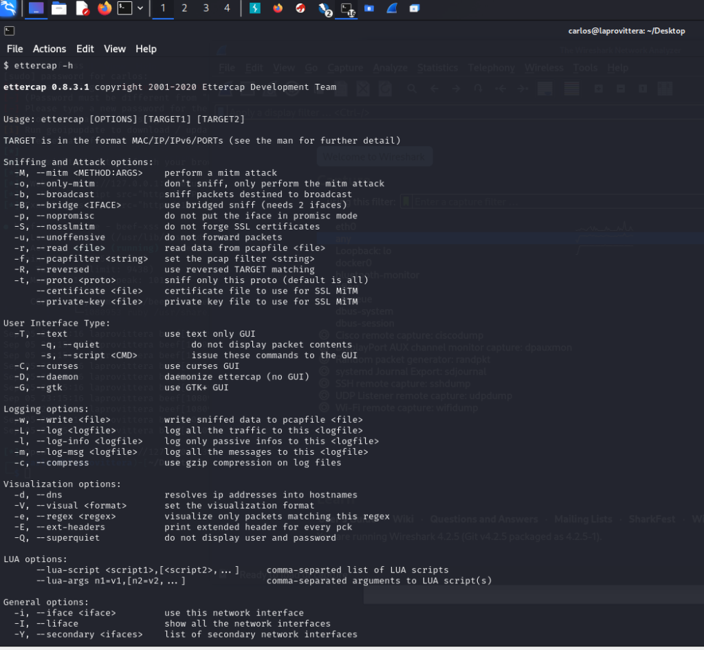Focus the grouped terminal windows taskbar button
This screenshot has height=650, width=704.
coord(346,8)
